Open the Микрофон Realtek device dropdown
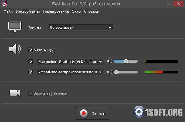The width and height of the screenshot is (185, 122). (x=70, y=62)
